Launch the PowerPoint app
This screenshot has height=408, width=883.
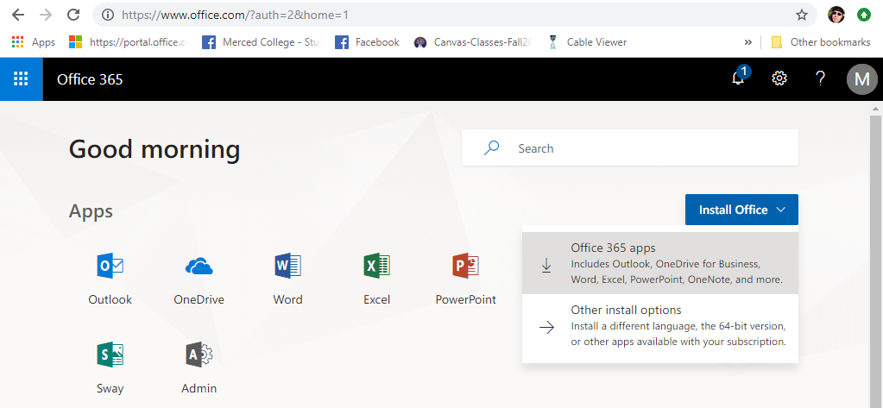click(x=466, y=279)
